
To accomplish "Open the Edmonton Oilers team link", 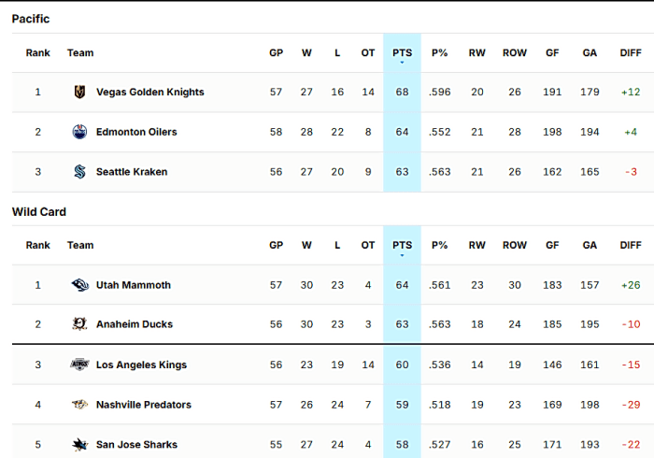I will [x=136, y=132].
